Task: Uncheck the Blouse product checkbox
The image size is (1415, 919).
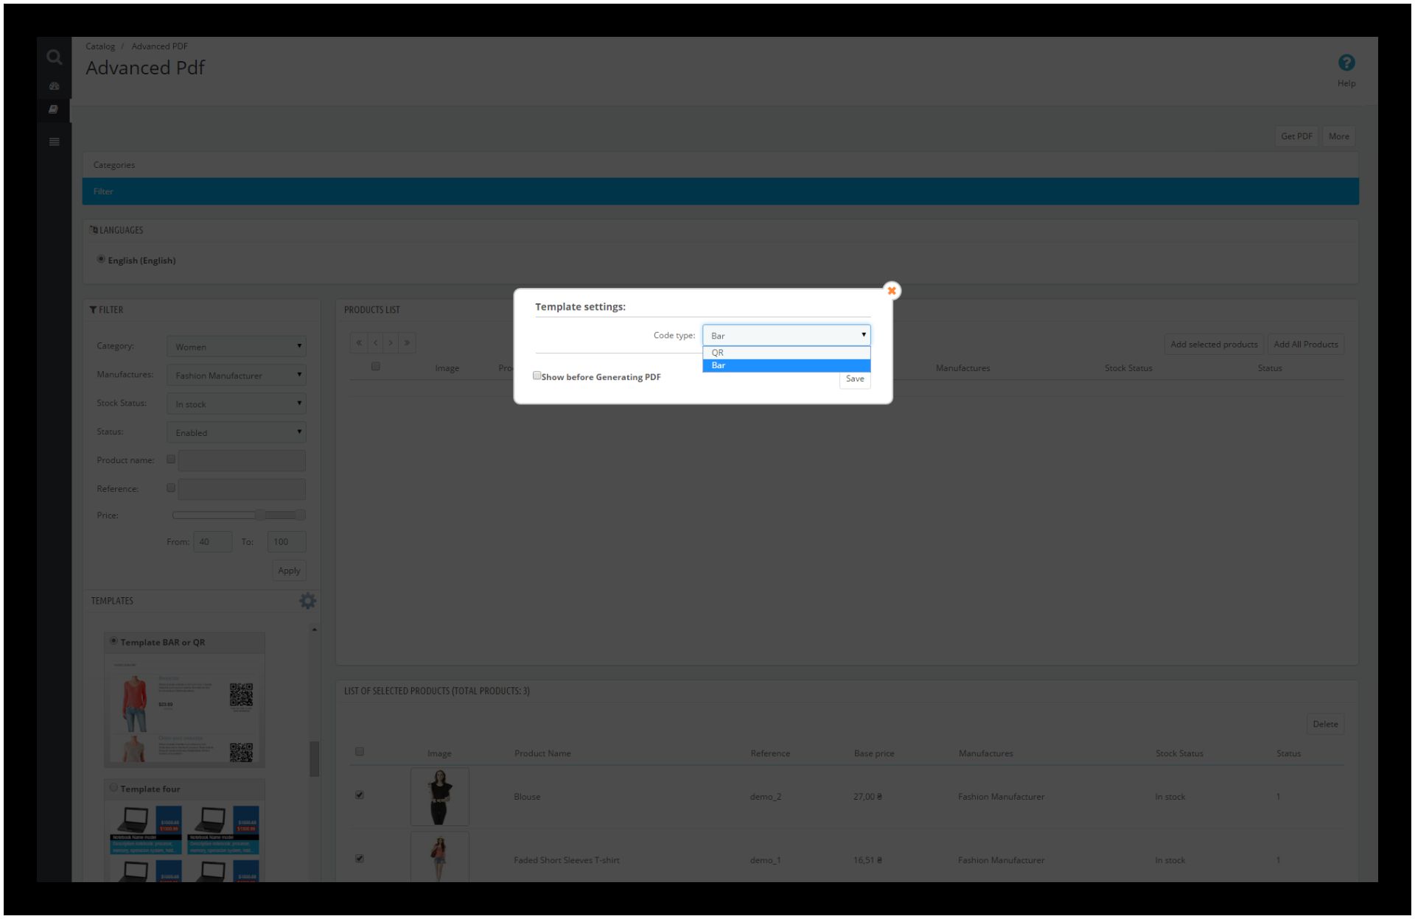Action: 360,795
